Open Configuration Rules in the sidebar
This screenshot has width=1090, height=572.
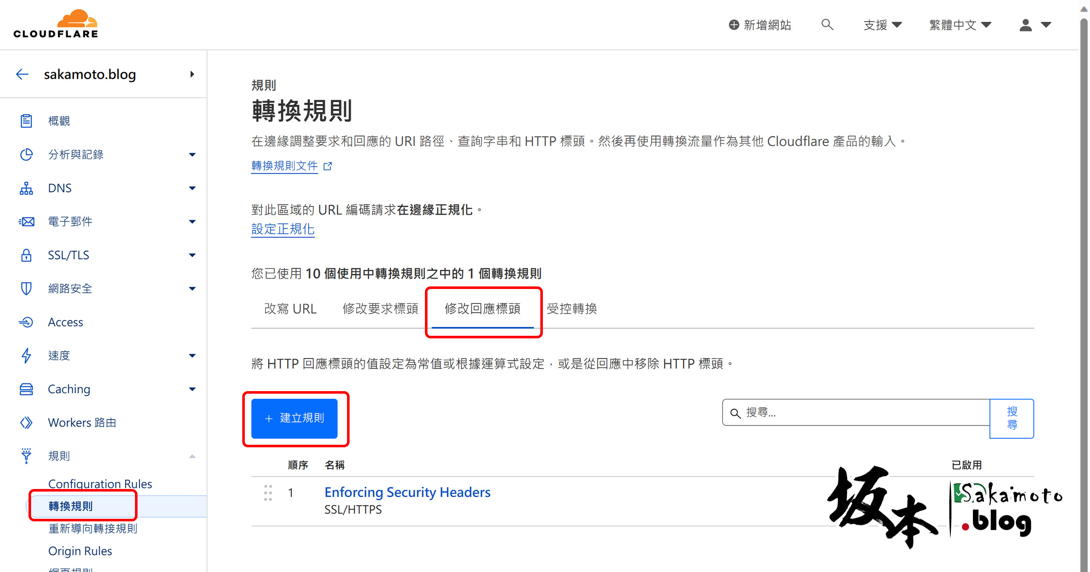(100, 484)
